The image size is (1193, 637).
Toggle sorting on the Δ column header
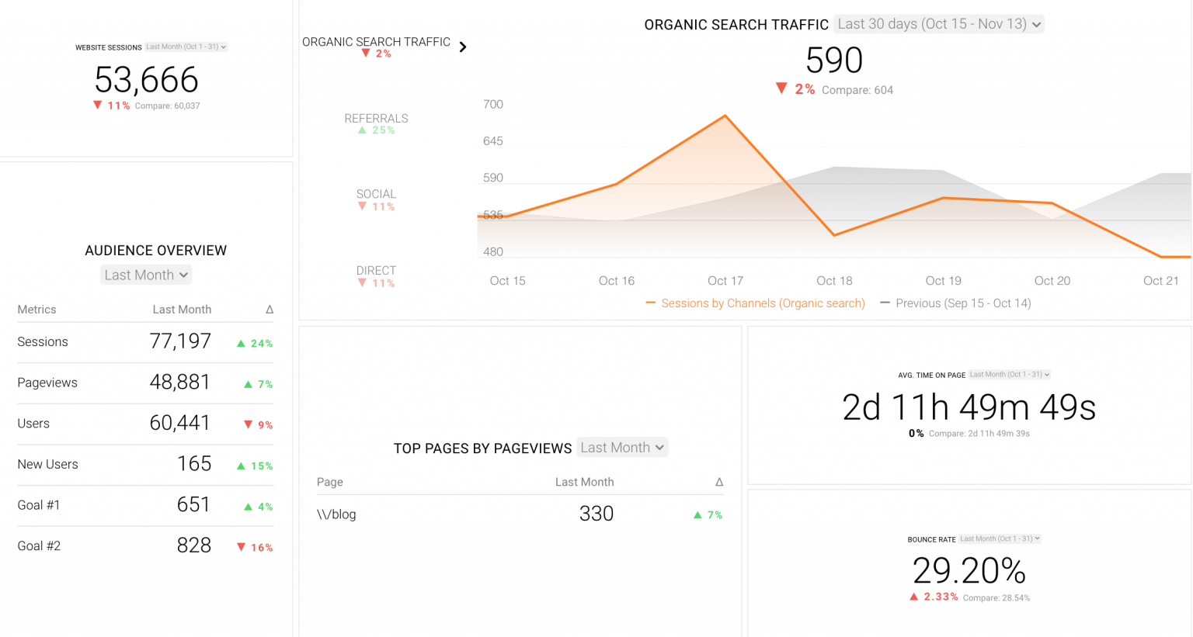(270, 309)
